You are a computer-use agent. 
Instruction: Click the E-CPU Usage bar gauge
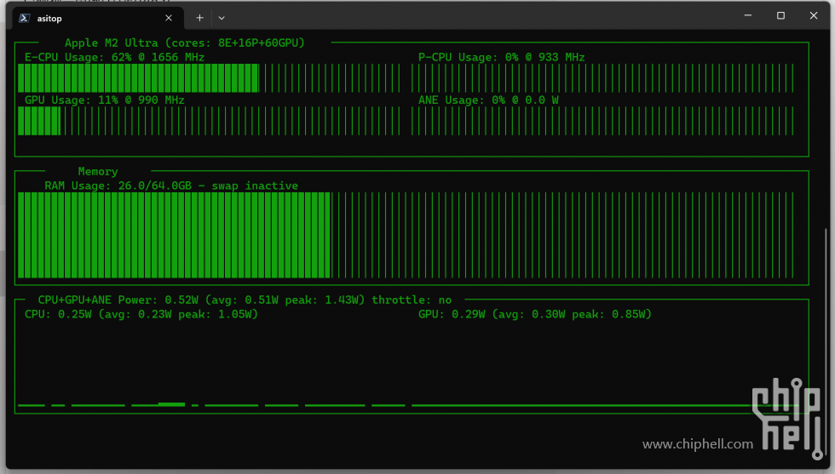click(209, 78)
